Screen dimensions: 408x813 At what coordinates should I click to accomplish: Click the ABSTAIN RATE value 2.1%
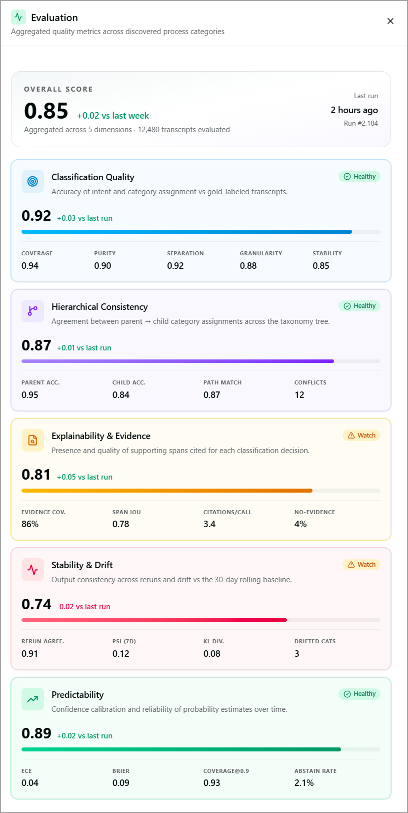(304, 783)
